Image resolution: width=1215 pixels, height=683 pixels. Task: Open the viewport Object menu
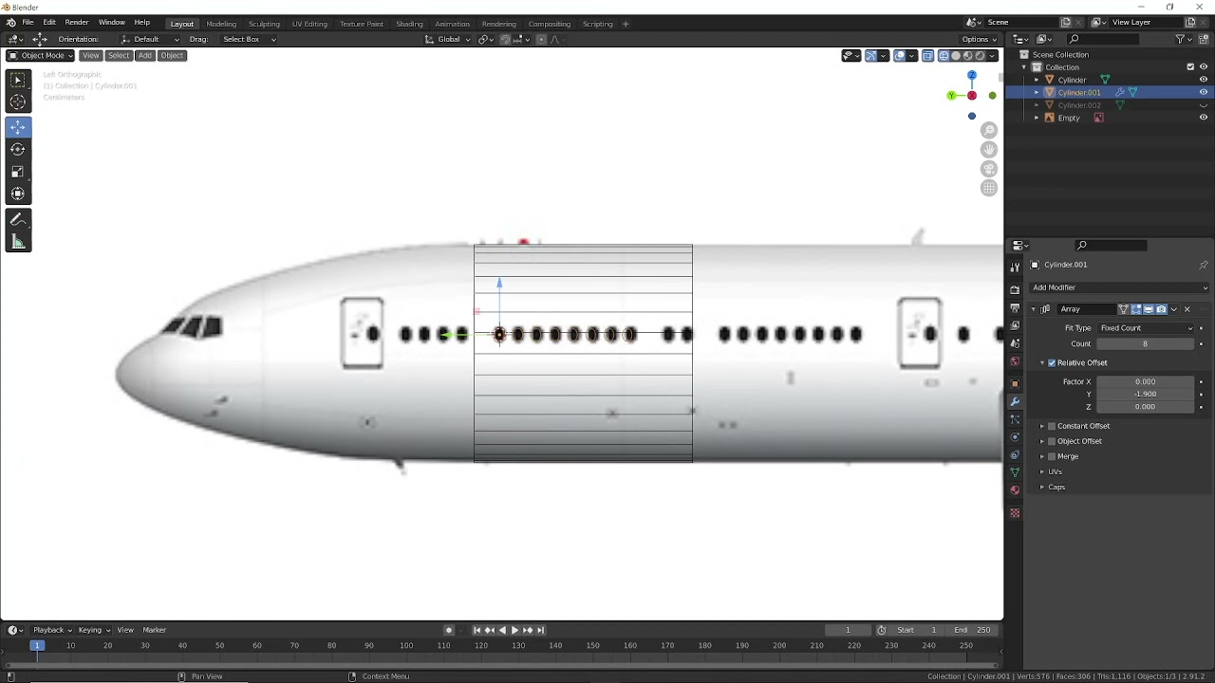[172, 55]
